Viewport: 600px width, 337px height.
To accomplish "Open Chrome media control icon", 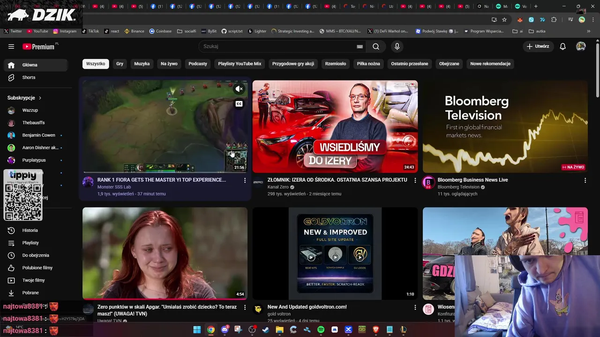I will [570, 20].
